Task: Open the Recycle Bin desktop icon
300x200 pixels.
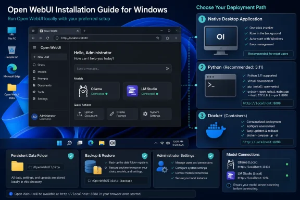Action: 11,52
